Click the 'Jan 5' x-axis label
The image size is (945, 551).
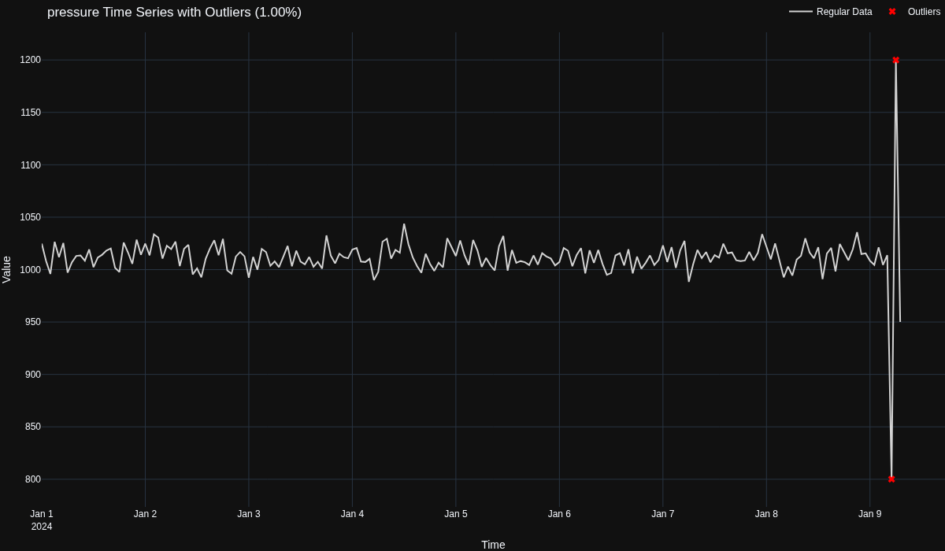point(456,514)
